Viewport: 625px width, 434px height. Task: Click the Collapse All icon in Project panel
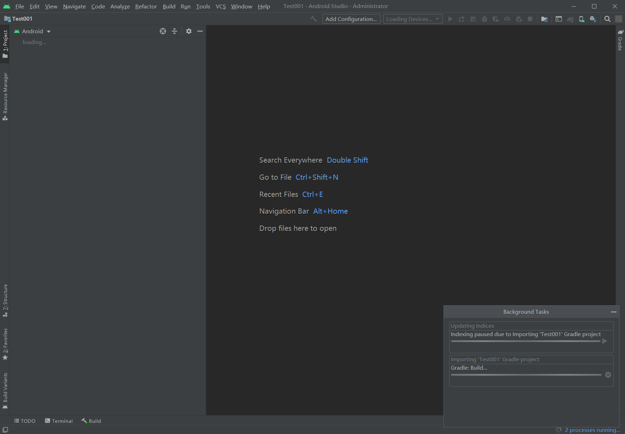coord(174,31)
